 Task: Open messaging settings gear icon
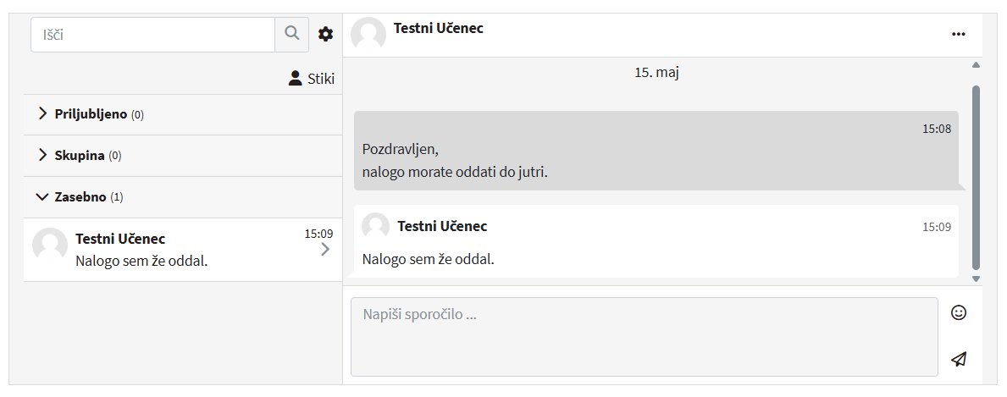click(x=325, y=34)
